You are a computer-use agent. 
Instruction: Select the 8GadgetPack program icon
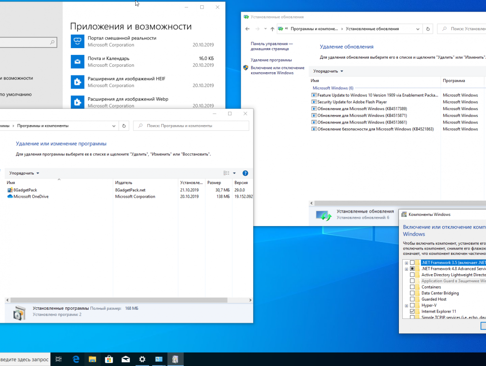[10, 190]
